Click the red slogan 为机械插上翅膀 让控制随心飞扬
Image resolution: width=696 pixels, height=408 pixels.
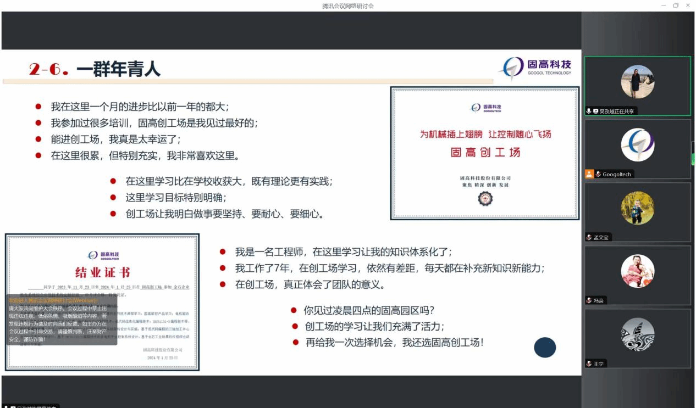[x=485, y=134]
